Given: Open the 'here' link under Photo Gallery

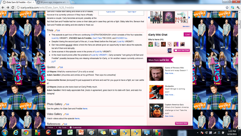Looking at the screenshot, I should tap(85, 108).
